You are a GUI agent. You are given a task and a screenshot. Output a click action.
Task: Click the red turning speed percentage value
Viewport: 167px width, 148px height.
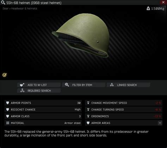pos(158,110)
